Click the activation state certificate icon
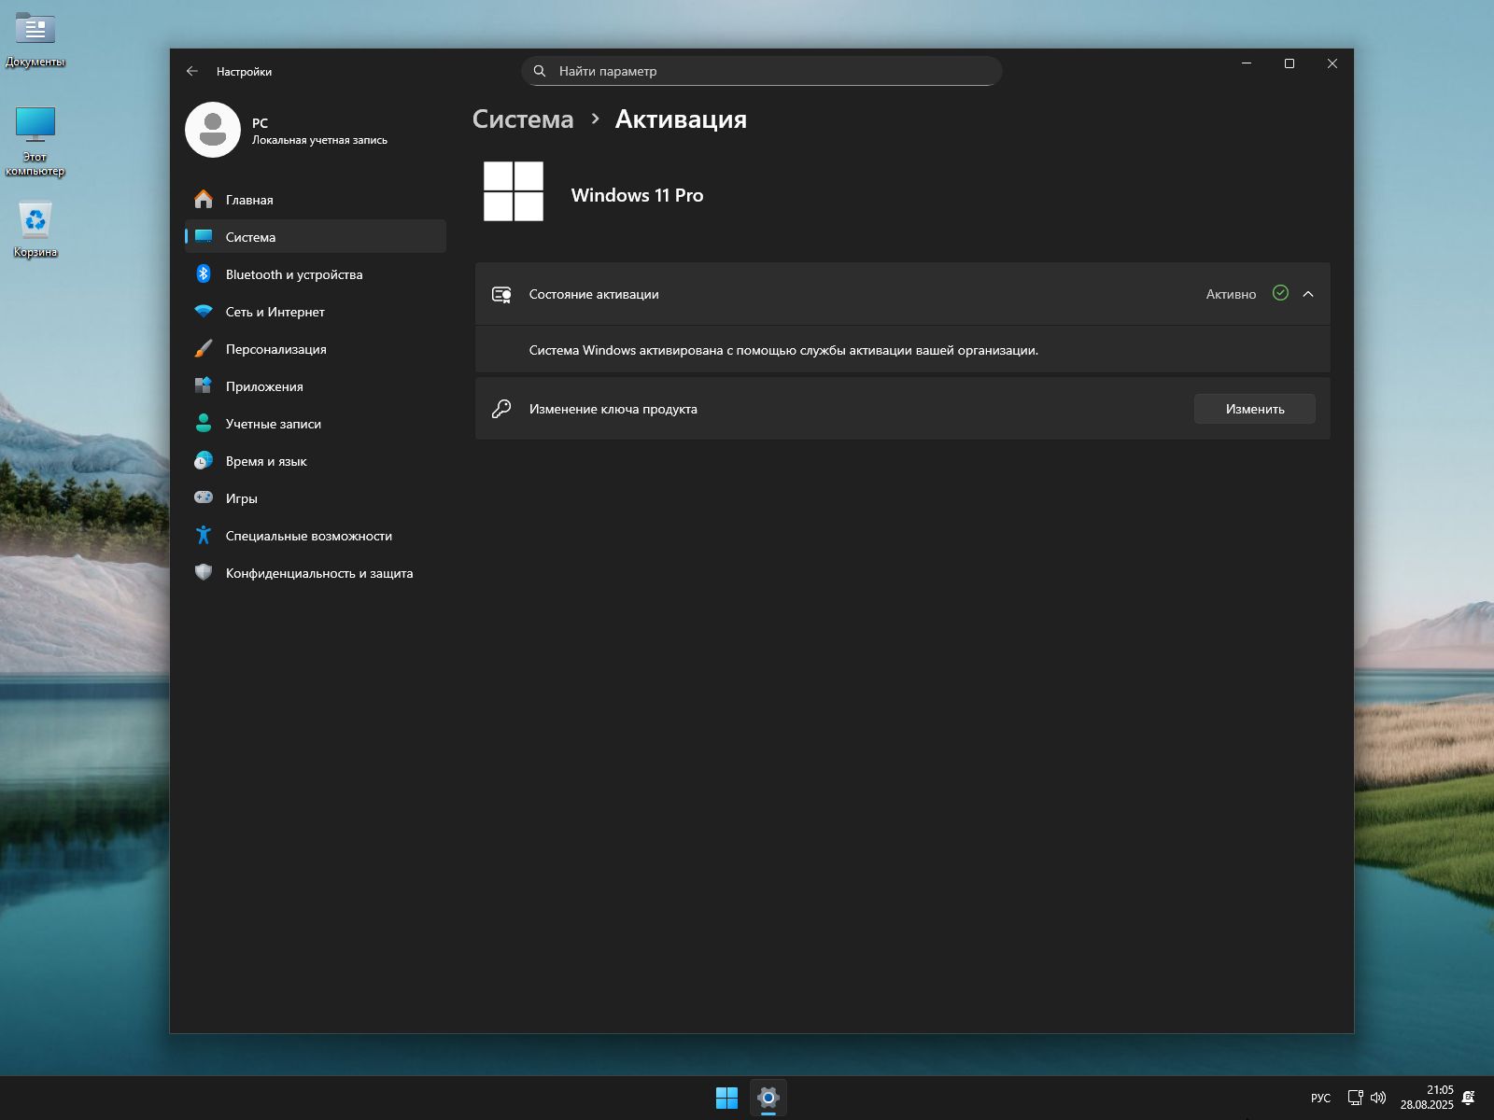The image size is (1494, 1120). tap(501, 294)
